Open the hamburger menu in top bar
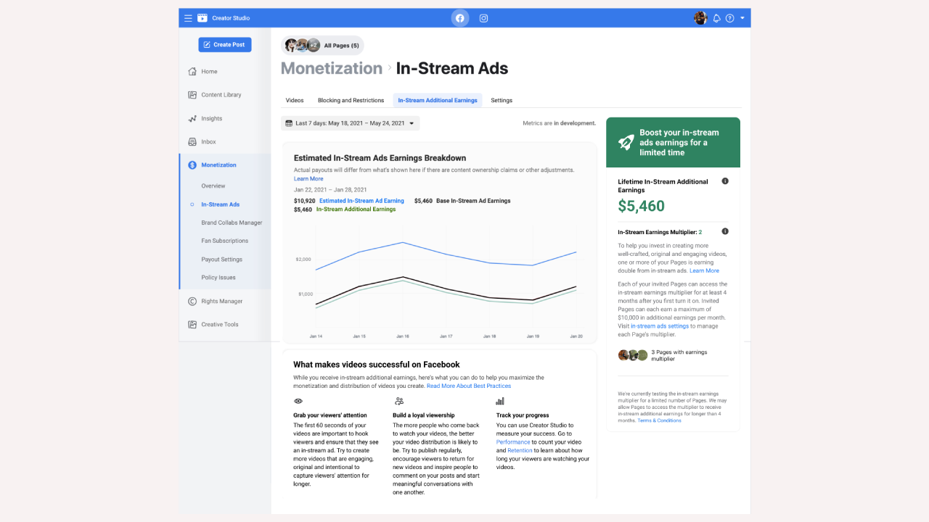This screenshot has width=929, height=522. (x=188, y=18)
